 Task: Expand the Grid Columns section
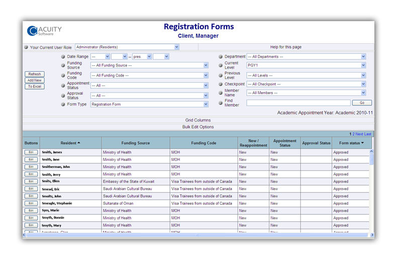198,120
